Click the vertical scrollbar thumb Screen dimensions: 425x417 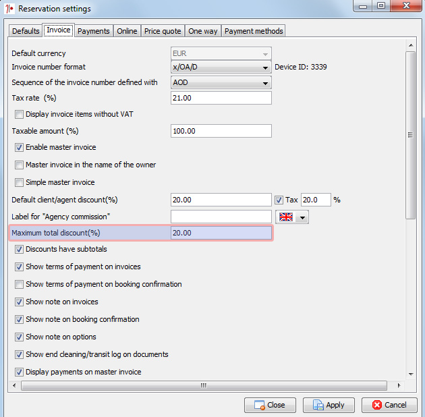411,135
